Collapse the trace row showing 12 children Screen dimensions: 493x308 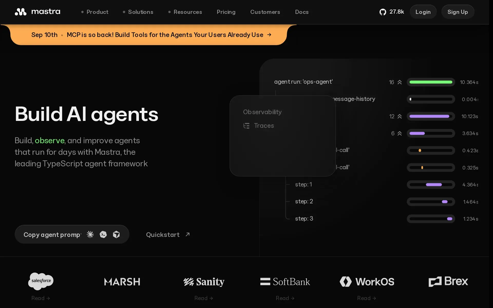(x=400, y=116)
